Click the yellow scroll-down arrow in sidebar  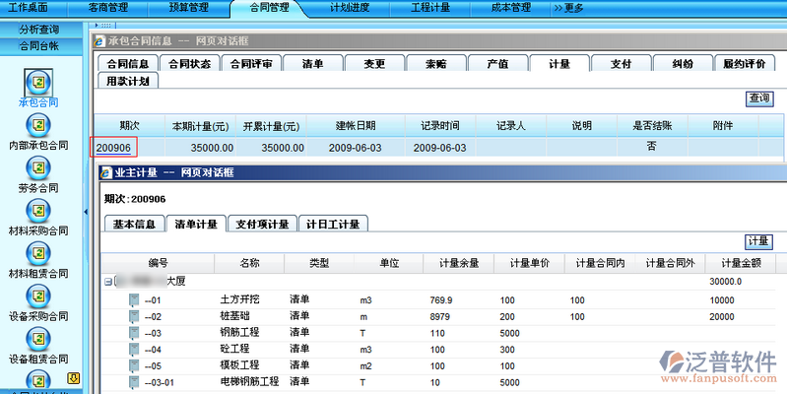72,377
